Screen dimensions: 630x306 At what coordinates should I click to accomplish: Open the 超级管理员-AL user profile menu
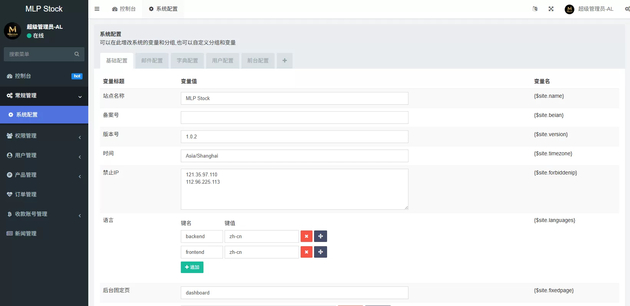pyautogui.click(x=589, y=9)
